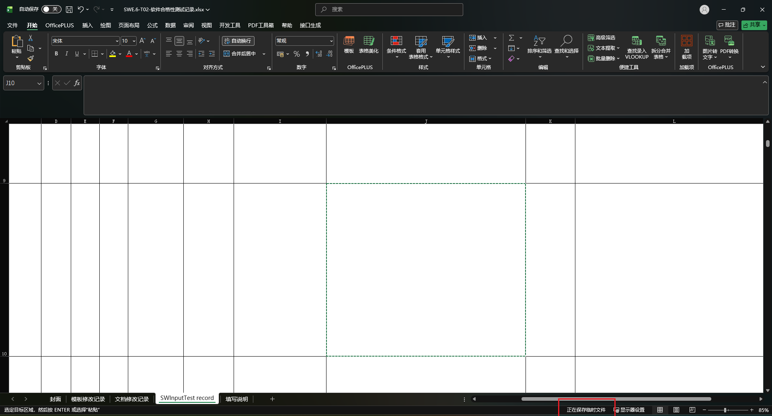This screenshot has height=416, width=772.
Task: Open the 公式 ribbon tab
Action: tap(152, 25)
